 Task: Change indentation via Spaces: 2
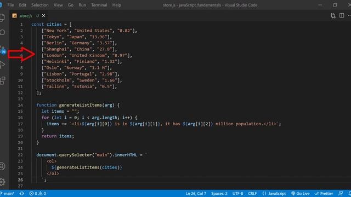pyautogui.click(x=219, y=193)
